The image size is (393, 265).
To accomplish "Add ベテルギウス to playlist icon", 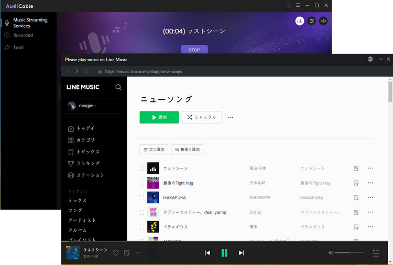I will [356, 227].
